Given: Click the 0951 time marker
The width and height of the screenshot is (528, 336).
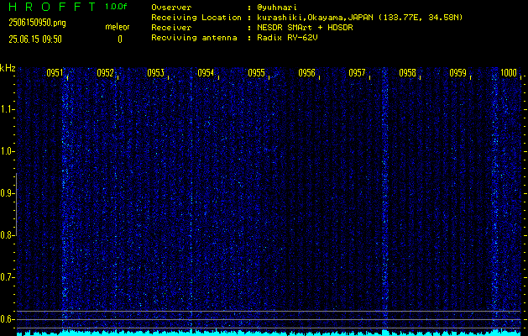Looking at the screenshot, I should click(x=55, y=73).
